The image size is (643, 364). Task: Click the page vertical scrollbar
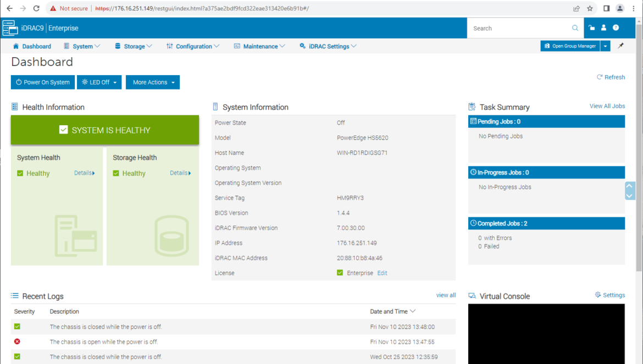(x=639, y=147)
